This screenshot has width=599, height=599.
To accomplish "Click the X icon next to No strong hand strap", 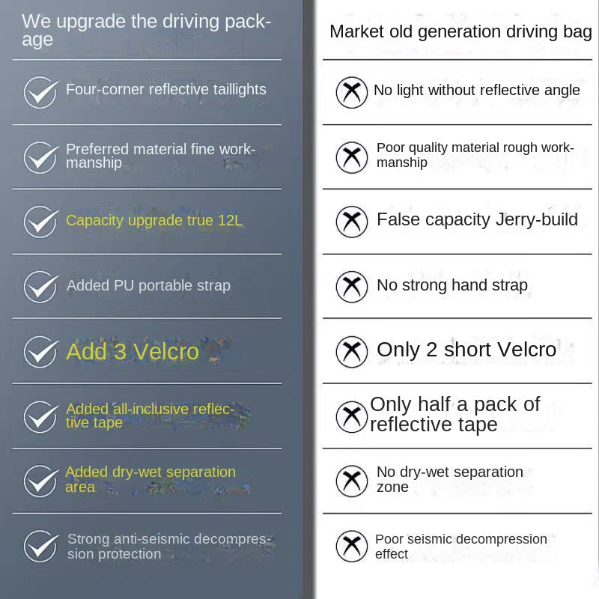I will pos(351,287).
